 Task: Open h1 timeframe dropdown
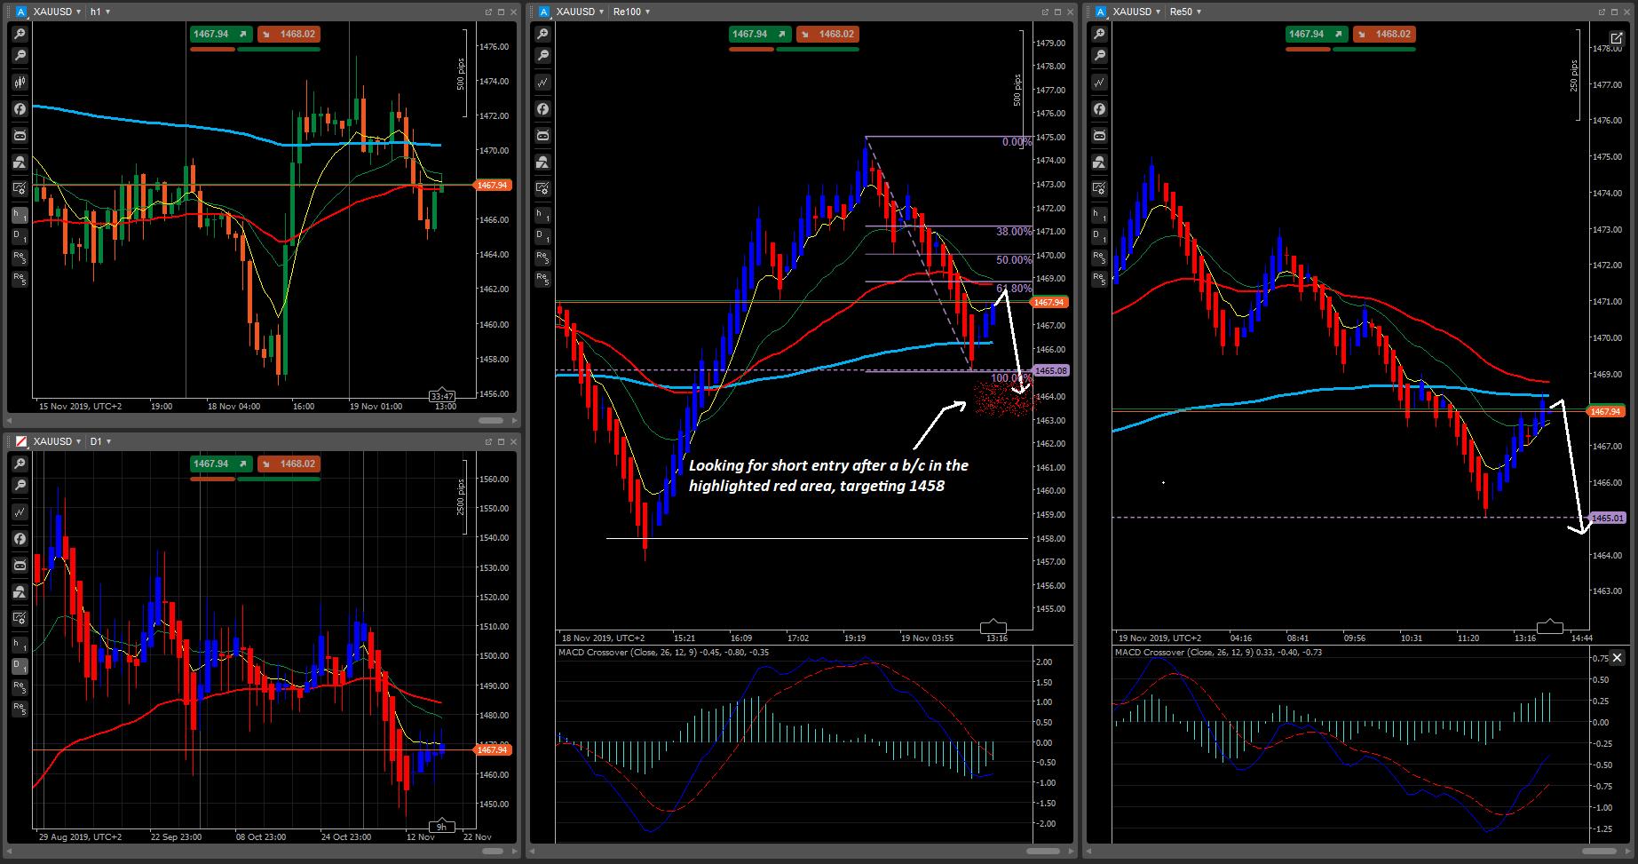99,12
